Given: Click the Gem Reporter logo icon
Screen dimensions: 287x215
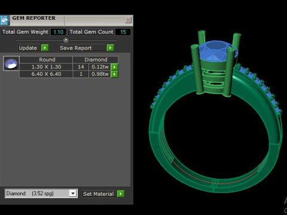Looking at the screenshot, I should [x=4, y=20].
